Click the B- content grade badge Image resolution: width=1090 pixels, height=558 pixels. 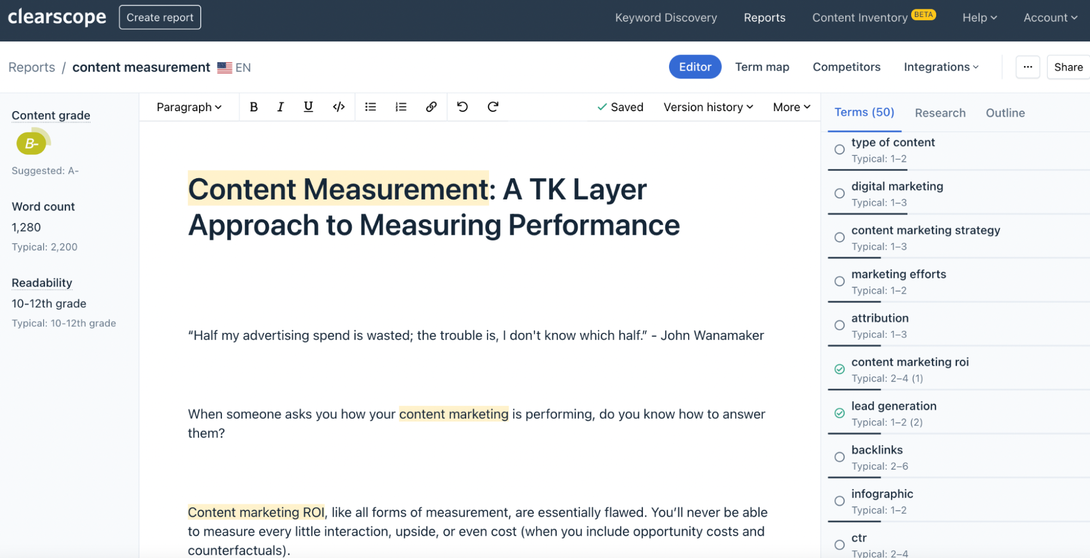(32, 143)
